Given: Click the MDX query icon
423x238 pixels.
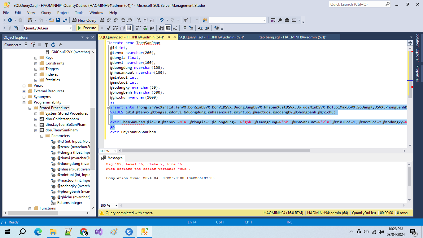Looking at the screenshot, I should point(109,20).
